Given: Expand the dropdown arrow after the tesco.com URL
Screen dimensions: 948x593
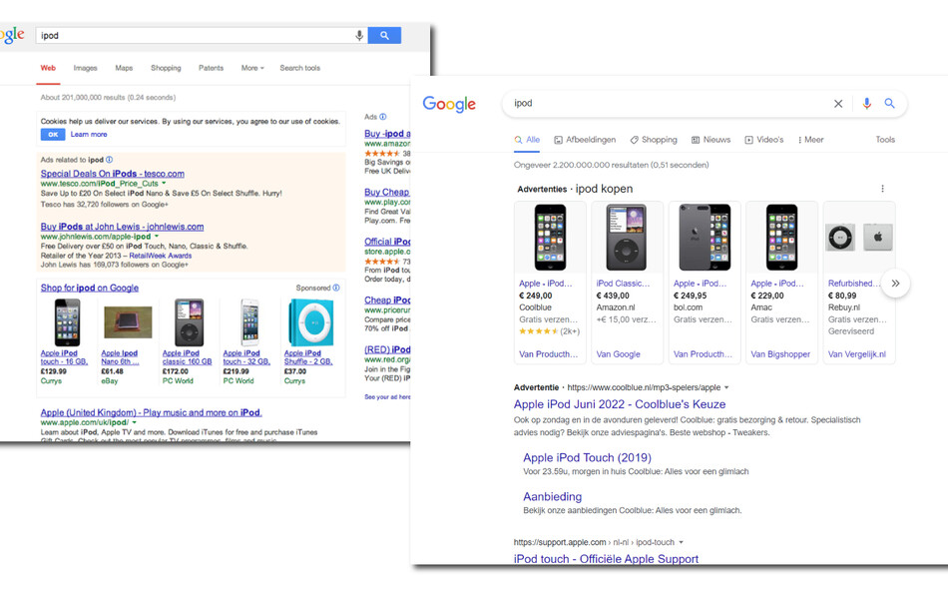Looking at the screenshot, I should (x=164, y=184).
